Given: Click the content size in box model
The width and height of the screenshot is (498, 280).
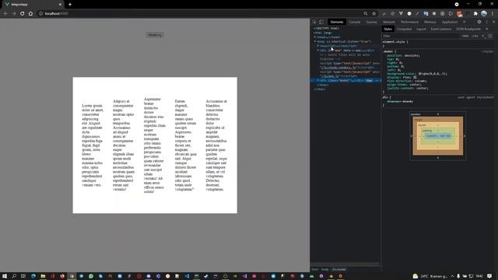Looking at the screenshot, I should point(438,136).
